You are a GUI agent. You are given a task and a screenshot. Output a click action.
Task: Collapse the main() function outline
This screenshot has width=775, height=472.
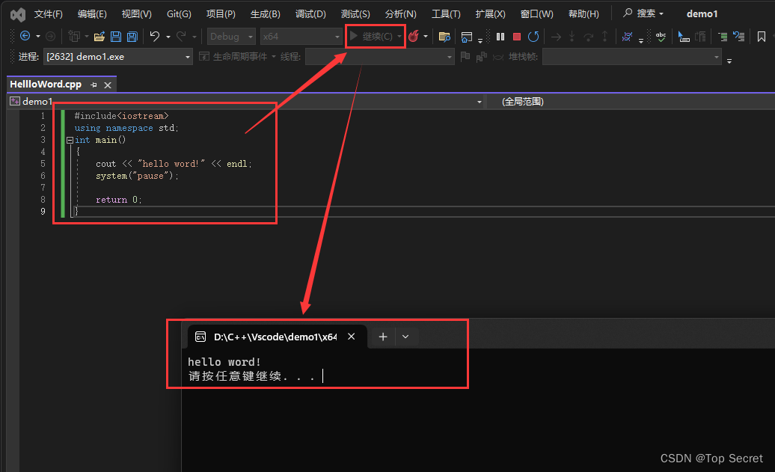pos(70,141)
